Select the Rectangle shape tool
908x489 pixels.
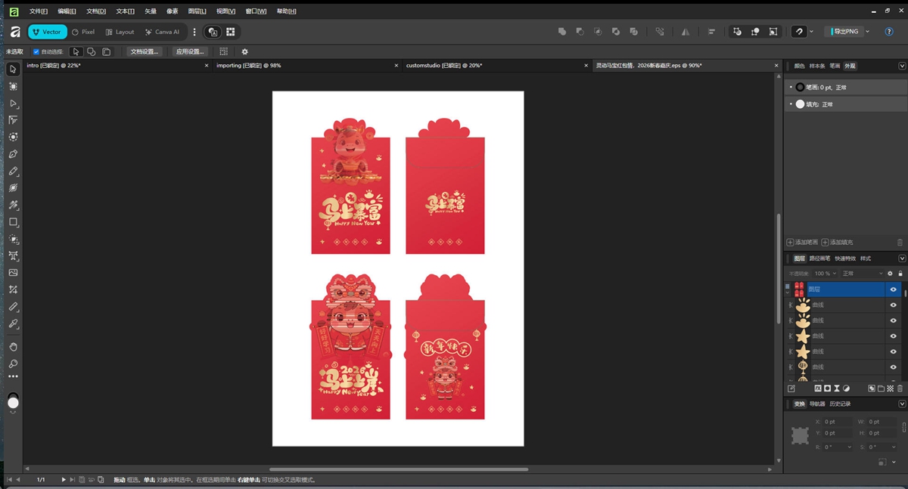point(13,222)
